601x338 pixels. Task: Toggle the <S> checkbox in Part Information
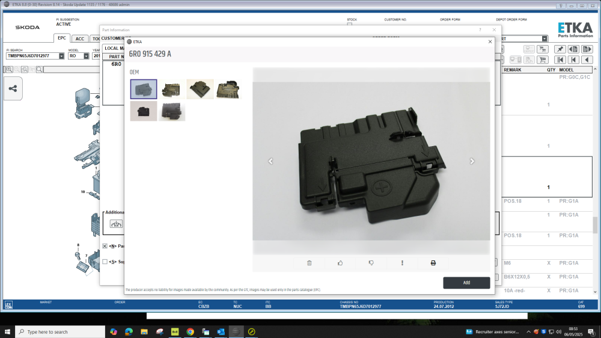pos(105,262)
